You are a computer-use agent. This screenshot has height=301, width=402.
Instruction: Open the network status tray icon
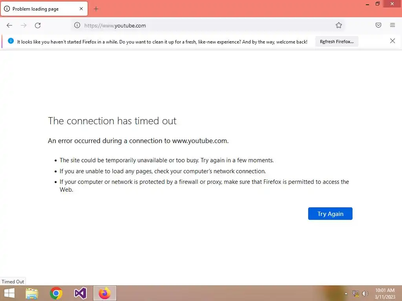(x=356, y=294)
